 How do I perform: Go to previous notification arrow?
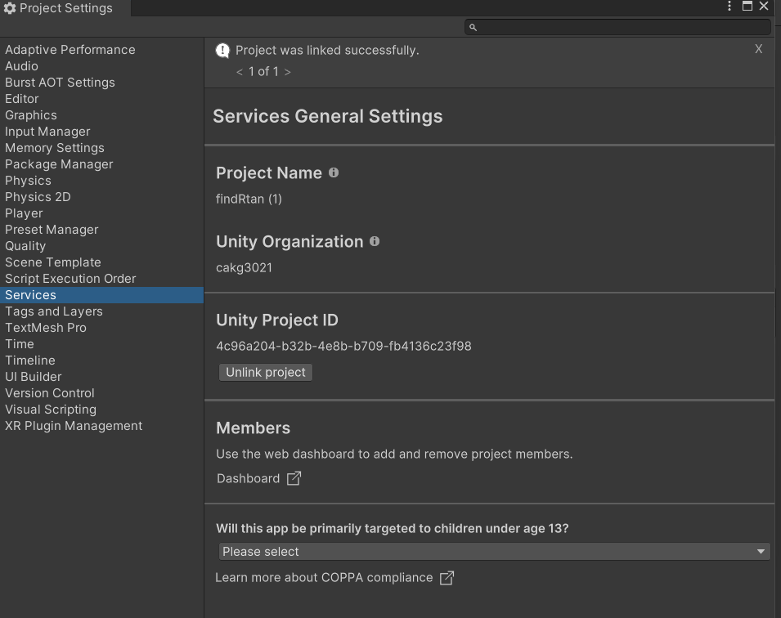click(240, 72)
